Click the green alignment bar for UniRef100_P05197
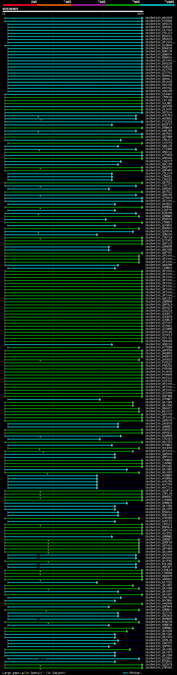This screenshot has height=675, width=177. pyautogui.click(x=74, y=363)
